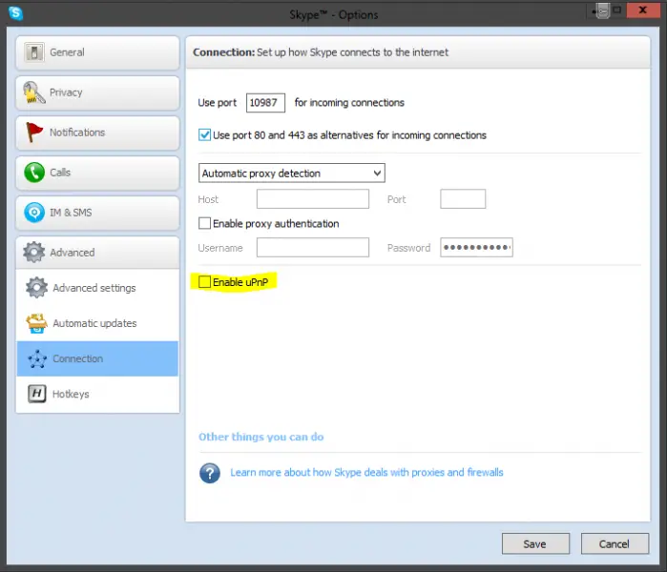Viewport: 667px width, 572px height.
Task: Open the Privacy options section
Action: tap(97, 92)
